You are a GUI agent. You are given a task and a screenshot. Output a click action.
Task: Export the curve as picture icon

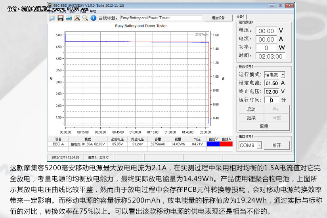point(69,18)
